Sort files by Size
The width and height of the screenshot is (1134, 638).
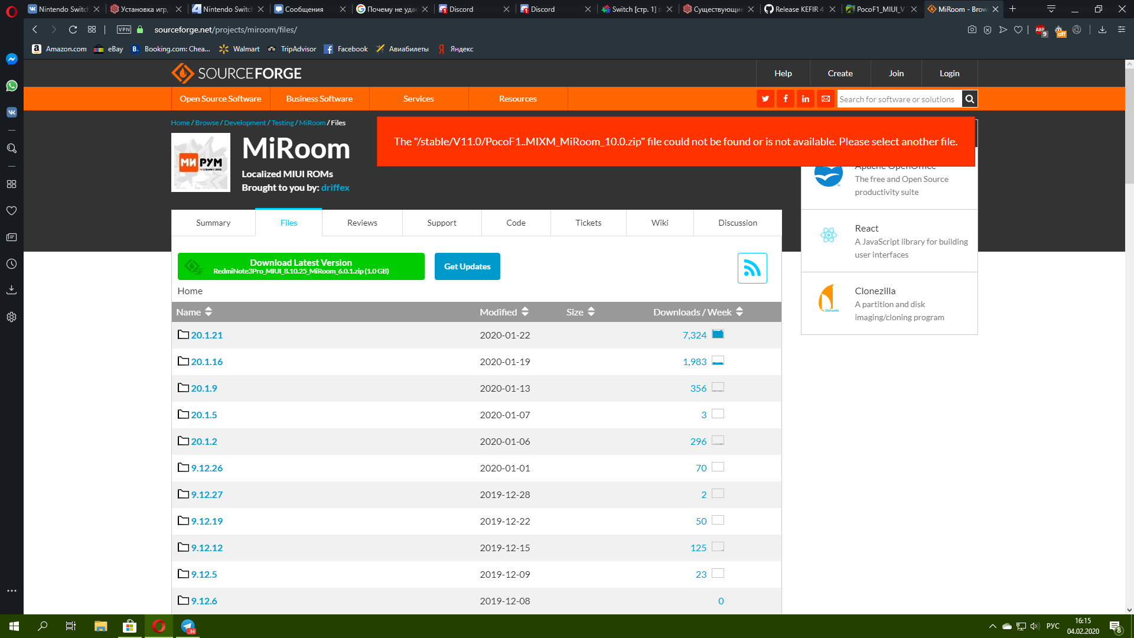580,312
